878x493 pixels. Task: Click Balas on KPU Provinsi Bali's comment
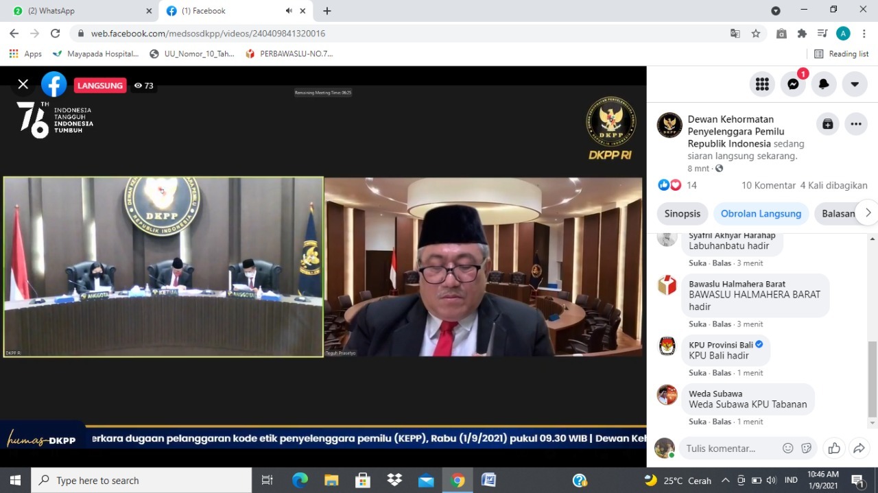722,372
